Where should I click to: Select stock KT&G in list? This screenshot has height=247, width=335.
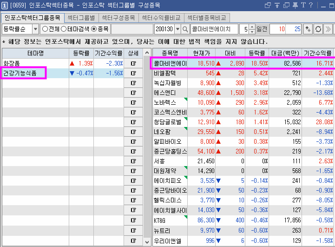243,220
